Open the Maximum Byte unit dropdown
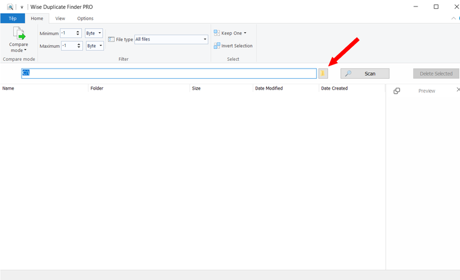This screenshot has height=280, width=460. (95, 46)
